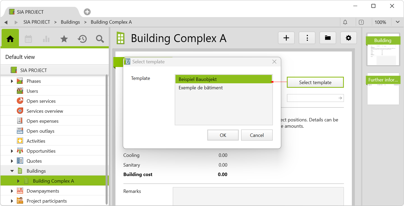Click the folder documents icon button
Image resolution: width=404 pixels, height=206 pixels.
coord(328,38)
